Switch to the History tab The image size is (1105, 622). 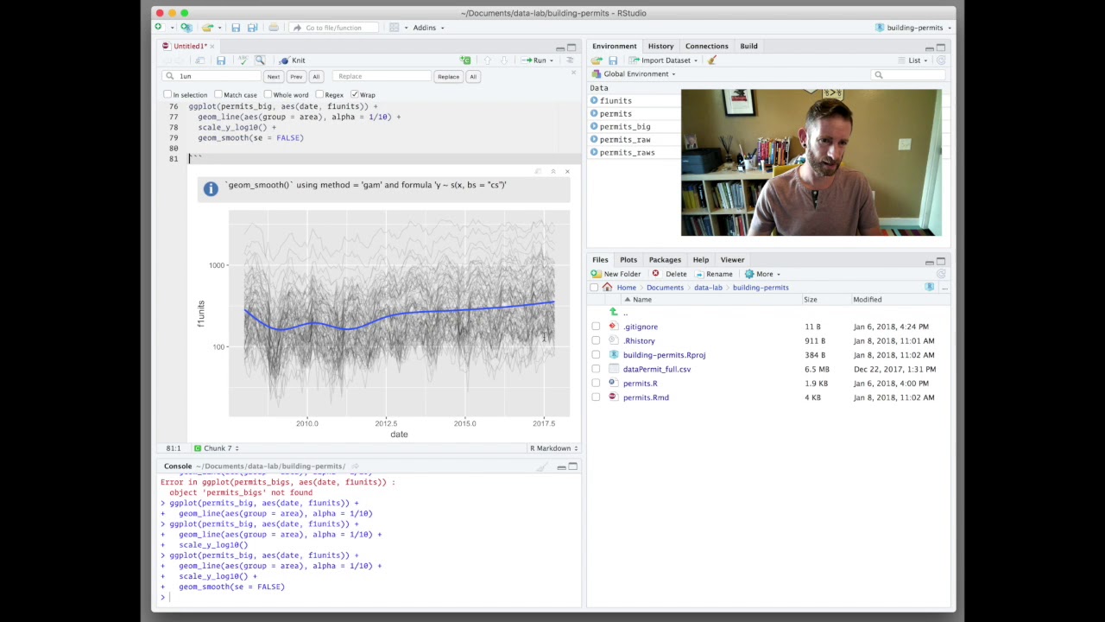[660, 46]
